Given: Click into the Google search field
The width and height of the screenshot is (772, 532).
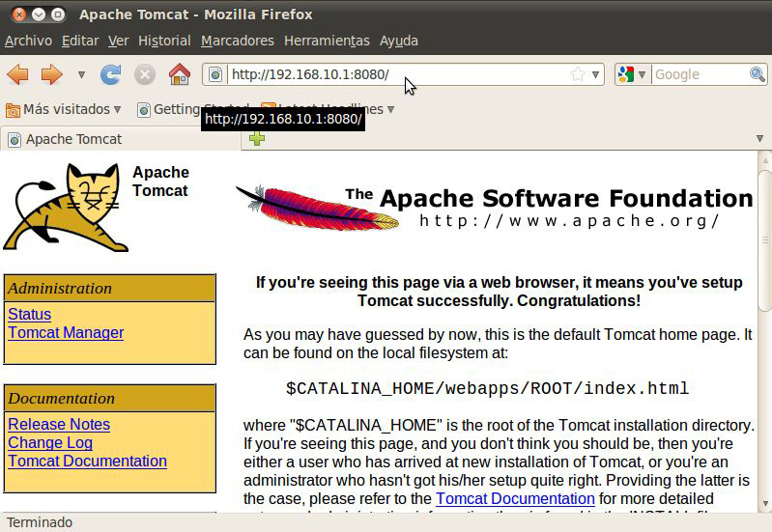Looking at the screenshot, I should click(x=700, y=74).
